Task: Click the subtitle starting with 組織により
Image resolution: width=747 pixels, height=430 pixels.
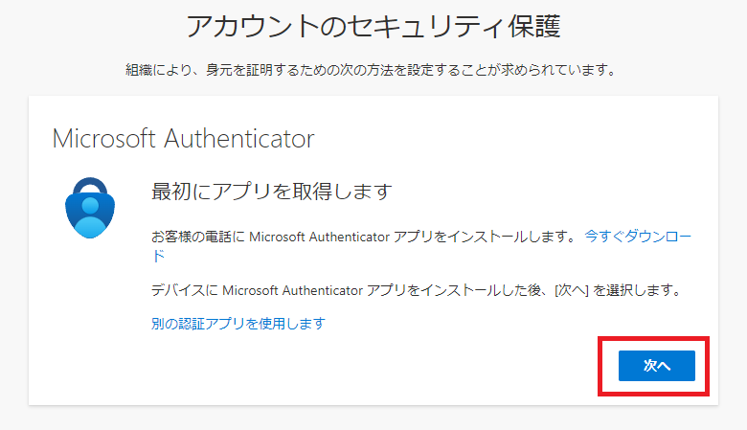Action: pyautogui.click(x=373, y=70)
